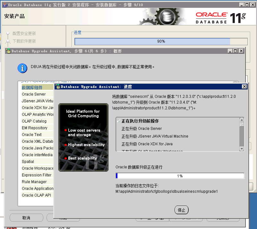Click the Grid Computing advertisement banner
The width and height of the screenshot is (257, 229).
[83, 137]
